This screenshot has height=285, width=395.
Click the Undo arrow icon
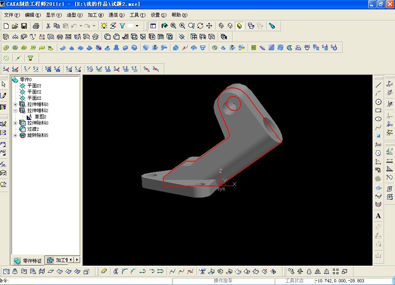[74, 26]
